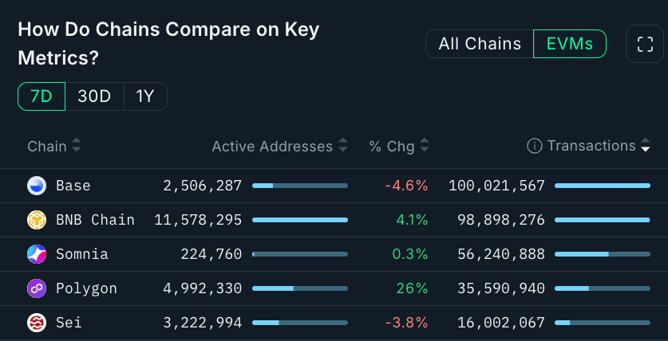Image resolution: width=668 pixels, height=341 pixels.
Task: Click the Base chain logo icon
Action: (x=38, y=186)
